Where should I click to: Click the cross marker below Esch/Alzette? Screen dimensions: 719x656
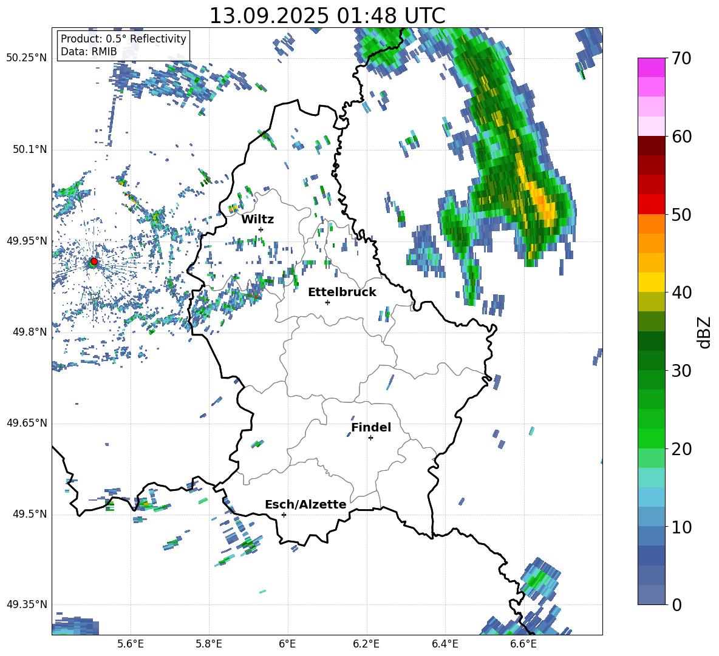(284, 515)
